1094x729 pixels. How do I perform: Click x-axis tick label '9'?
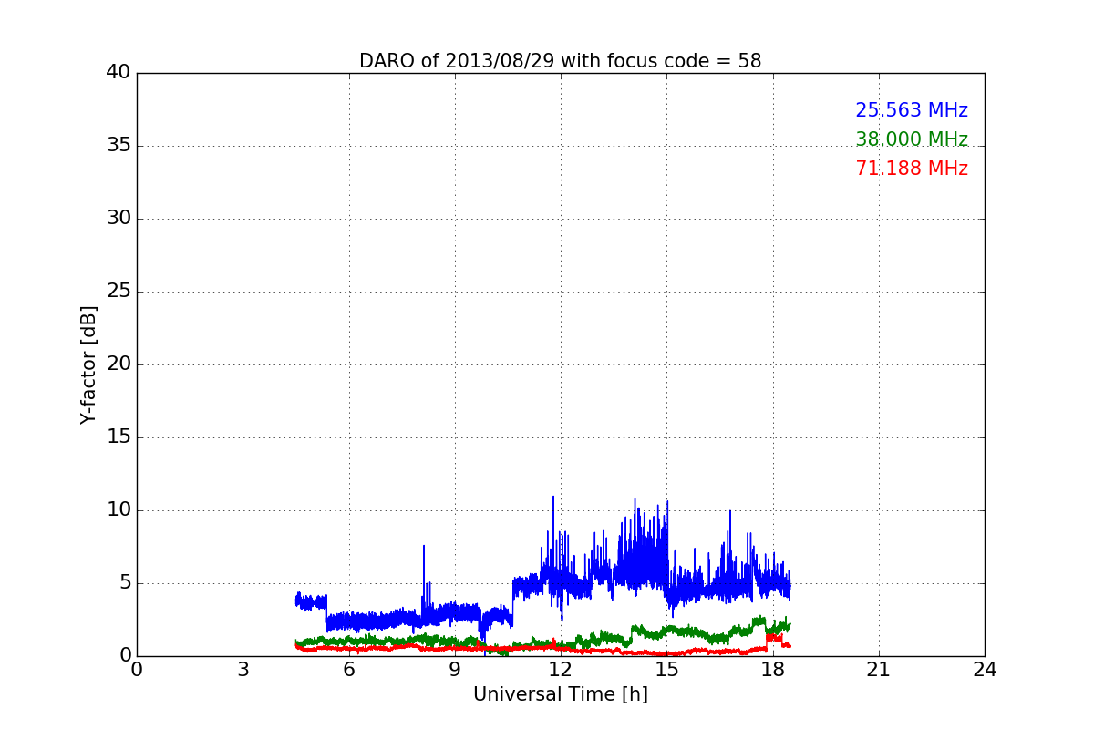pyautogui.click(x=455, y=670)
